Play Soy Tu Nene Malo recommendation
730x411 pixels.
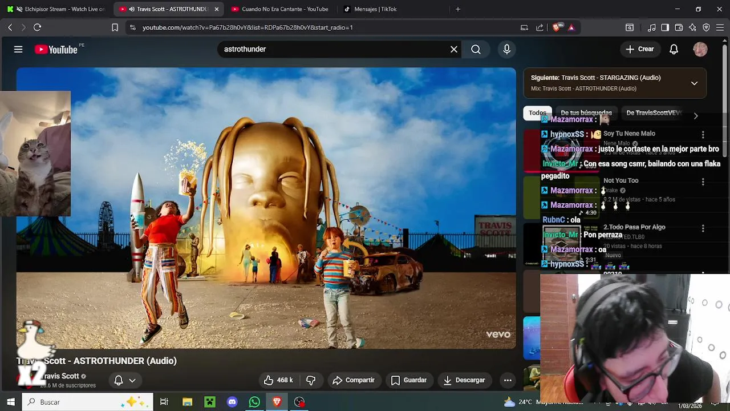point(629,134)
